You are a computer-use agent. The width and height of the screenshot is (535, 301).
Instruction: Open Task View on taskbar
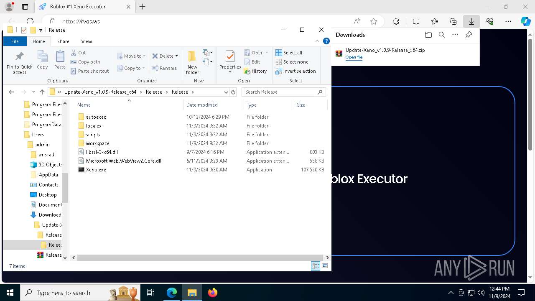(150, 293)
